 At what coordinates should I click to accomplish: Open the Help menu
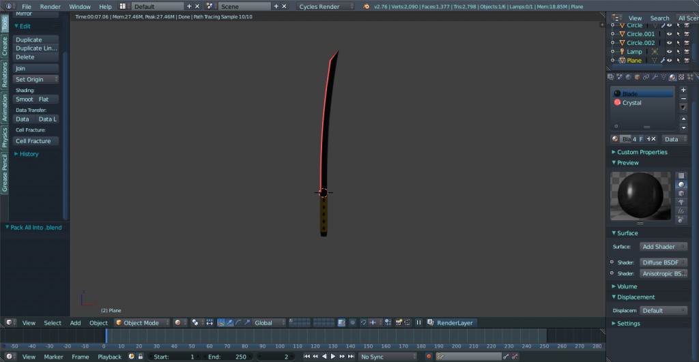105,7
